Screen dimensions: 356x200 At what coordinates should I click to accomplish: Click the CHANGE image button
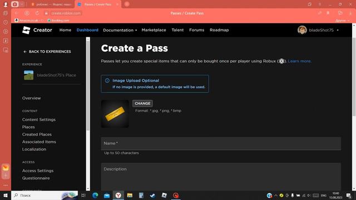tap(142, 103)
